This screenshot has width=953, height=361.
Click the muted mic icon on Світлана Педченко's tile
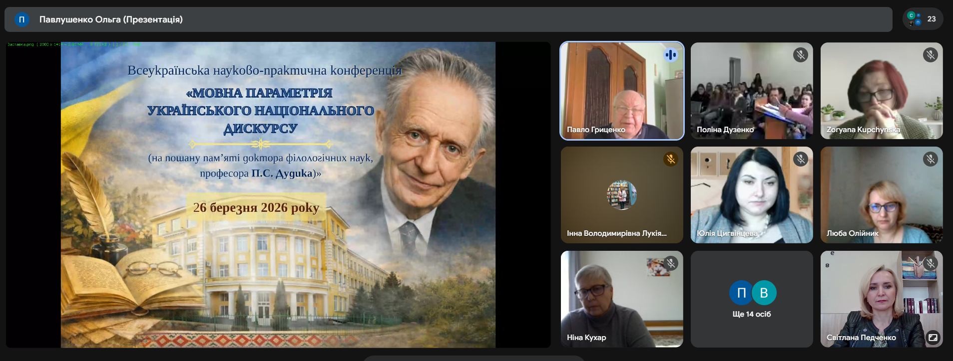[x=930, y=263]
